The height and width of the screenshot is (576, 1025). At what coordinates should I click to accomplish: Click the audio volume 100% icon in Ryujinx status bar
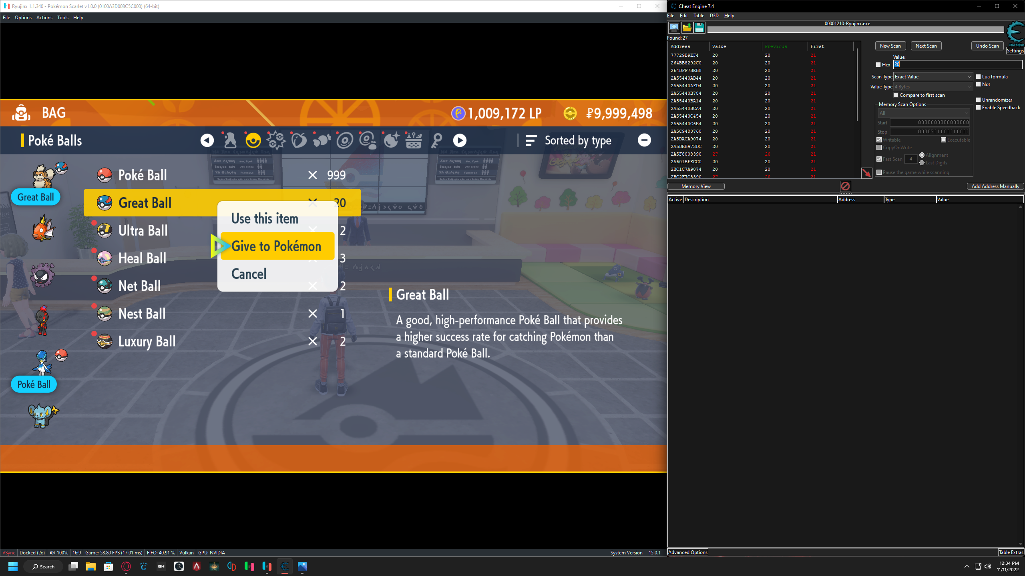click(52, 553)
